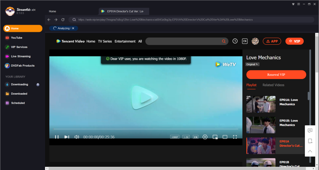Pause the video playback

pyautogui.click(x=57, y=137)
